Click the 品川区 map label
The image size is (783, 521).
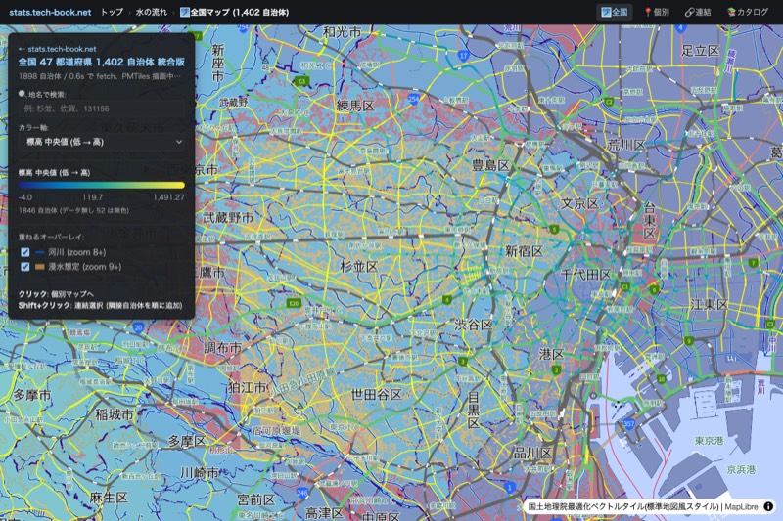(532, 453)
